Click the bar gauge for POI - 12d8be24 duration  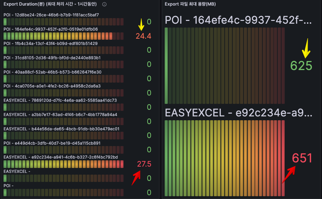[63, 22]
